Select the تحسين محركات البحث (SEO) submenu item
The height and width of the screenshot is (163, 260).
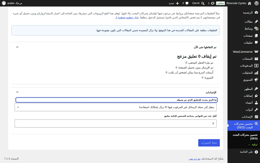245,137
